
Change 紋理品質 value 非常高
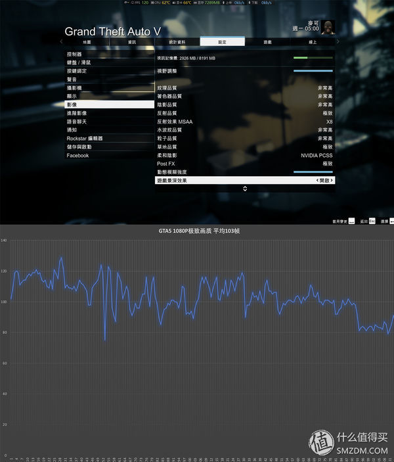point(325,88)
